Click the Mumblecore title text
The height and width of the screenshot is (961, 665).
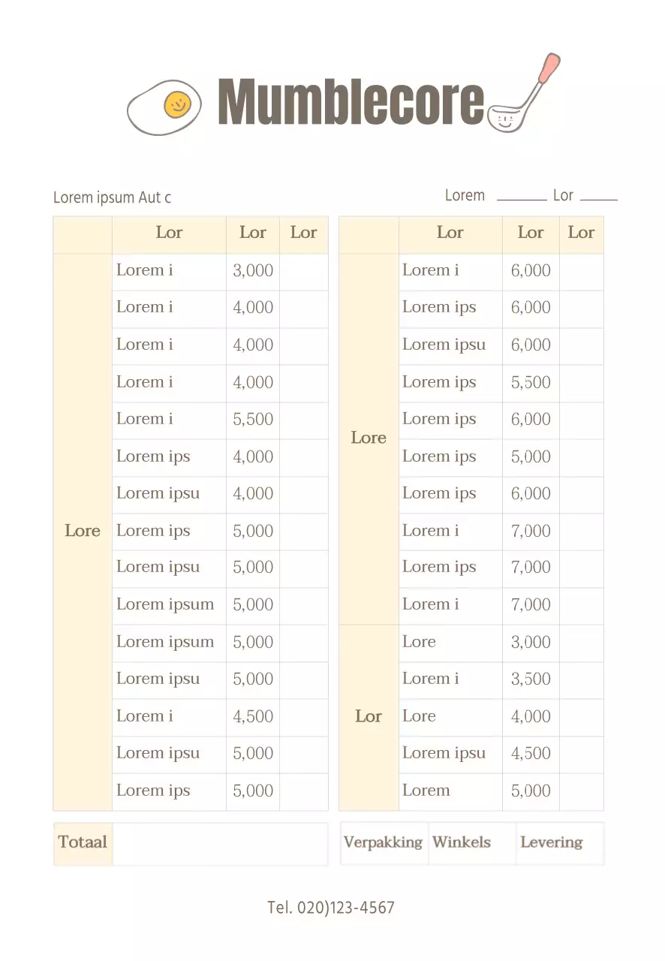pyautogui.click(x=351, y=101)
